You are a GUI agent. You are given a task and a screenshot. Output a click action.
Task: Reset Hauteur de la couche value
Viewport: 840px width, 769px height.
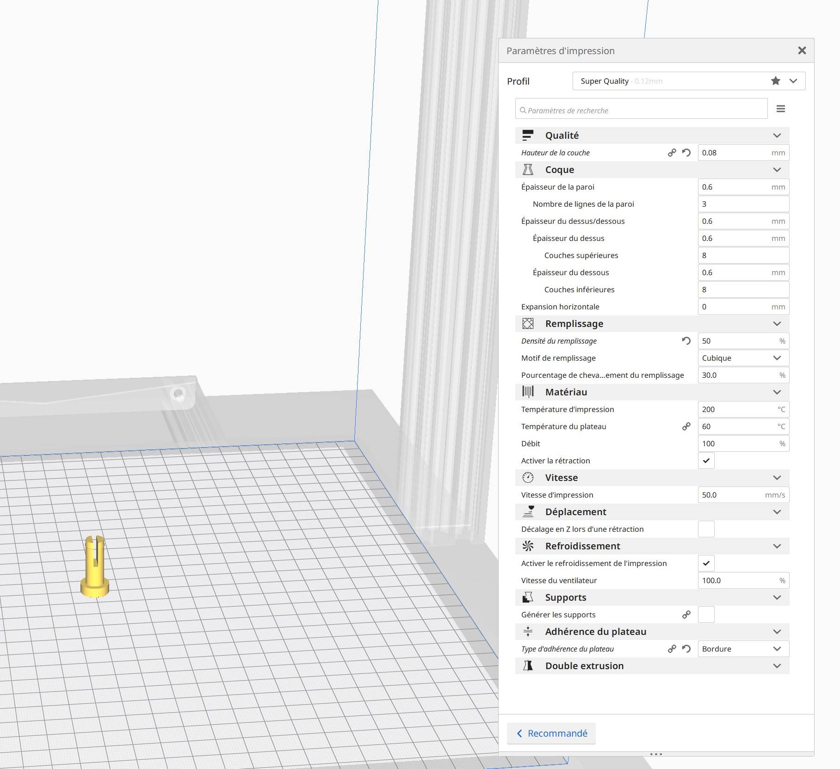tap(686, 153)
